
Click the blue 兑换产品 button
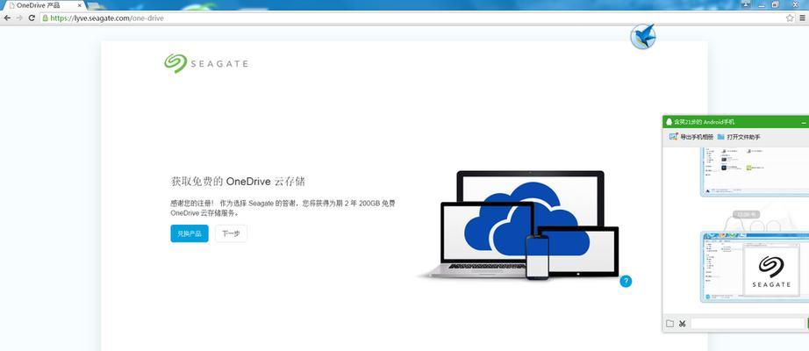[x=190, y=233]
